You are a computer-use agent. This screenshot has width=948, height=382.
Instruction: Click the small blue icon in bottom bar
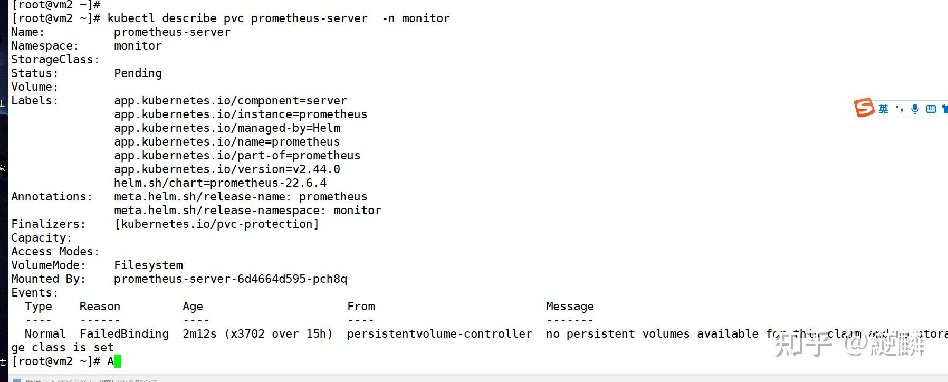(x=17, y=380)
